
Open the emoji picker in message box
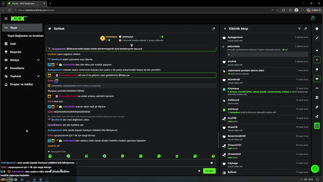(x=211, y=163)
